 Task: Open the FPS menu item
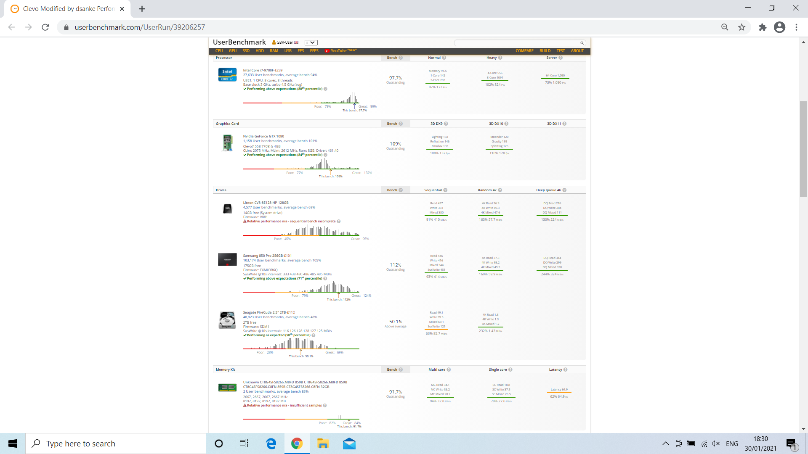pyautogui.click(x=300, y=51)
